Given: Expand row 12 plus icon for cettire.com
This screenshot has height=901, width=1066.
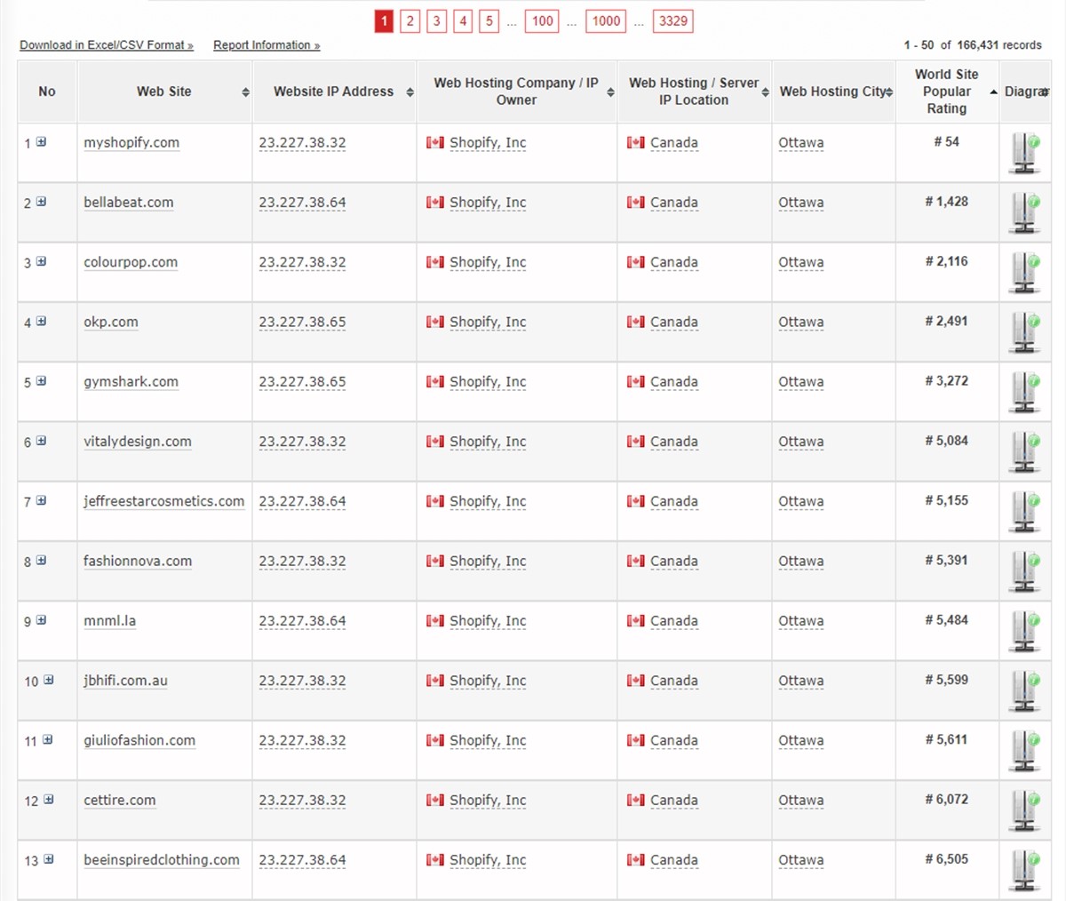Looking at the screenshot, I should (x=48, y=799).
